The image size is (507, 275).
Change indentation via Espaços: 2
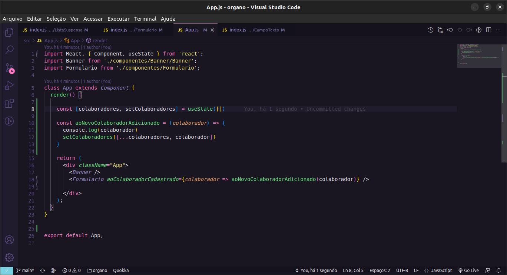(380, 271)
